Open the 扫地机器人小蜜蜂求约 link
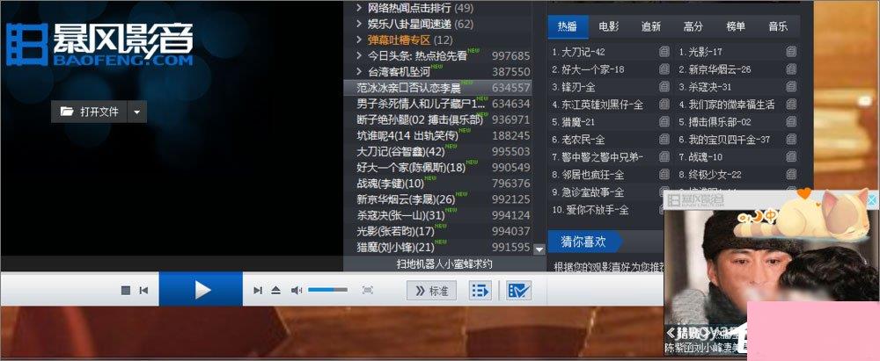The width and height of the screenshot is (880, 361). (x=444, y=264)
